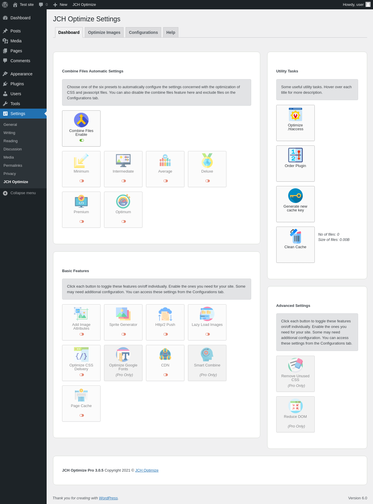This screenshot has width=373, height=504.
Task: Click the Reduce DOM icon
Action: [295, 406]
